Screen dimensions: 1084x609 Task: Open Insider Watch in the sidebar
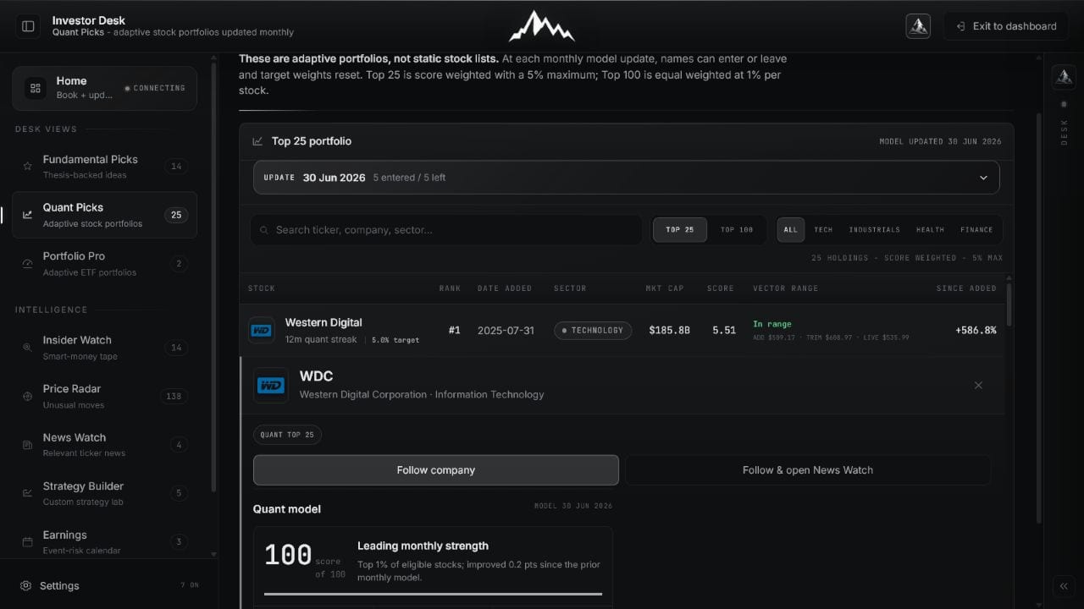[104, 348]
